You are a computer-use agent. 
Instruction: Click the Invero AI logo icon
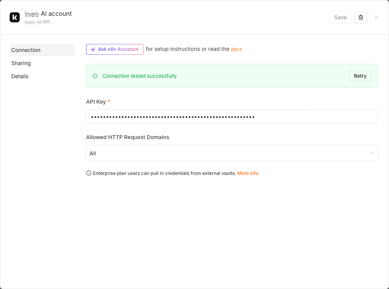15,17
